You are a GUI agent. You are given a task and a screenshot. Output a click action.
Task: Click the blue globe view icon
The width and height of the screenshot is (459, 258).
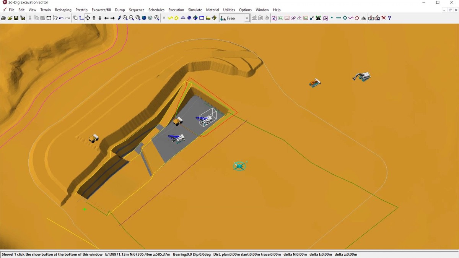(x=144, y=18)
